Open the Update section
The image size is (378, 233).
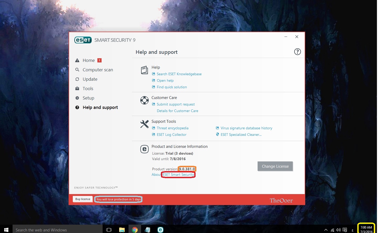(90, 79)
